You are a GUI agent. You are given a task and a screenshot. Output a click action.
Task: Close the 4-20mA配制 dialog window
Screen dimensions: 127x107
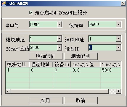point(123,4)
